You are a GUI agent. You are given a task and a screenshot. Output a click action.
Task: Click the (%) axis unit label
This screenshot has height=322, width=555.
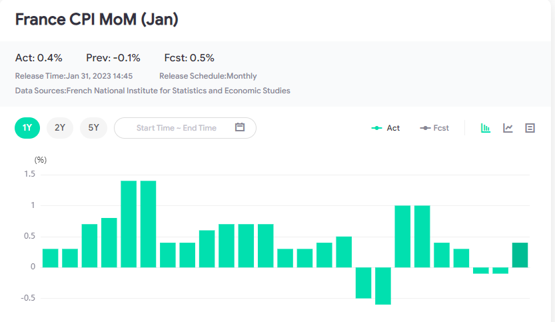click(x=41, y=160)
